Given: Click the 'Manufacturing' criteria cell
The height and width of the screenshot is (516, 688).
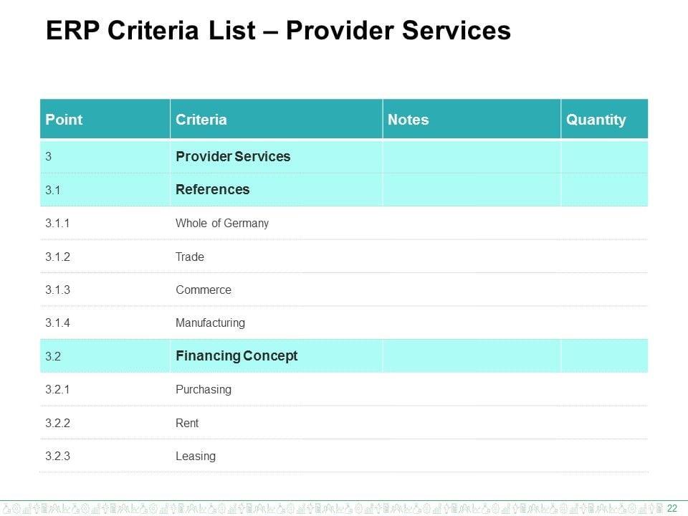Looking at the screenshot, I should pos(210,323).
